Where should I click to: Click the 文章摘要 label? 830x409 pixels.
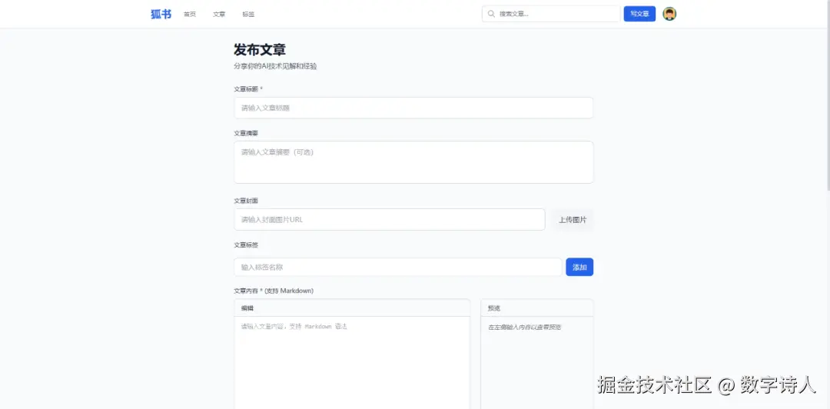246,133
